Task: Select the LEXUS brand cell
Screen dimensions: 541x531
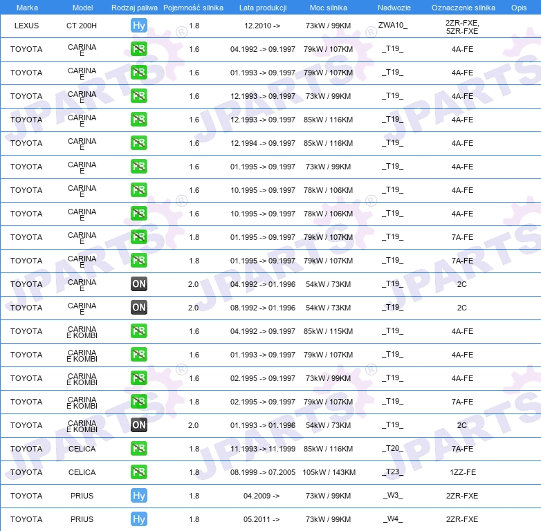Action: (26, 26)
